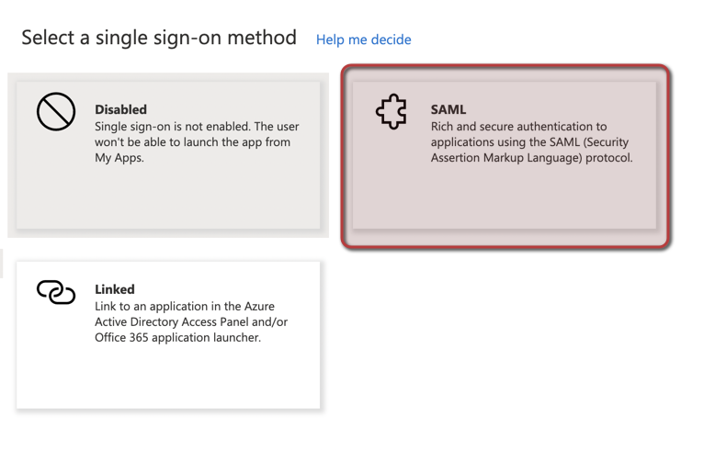
Task: Select the Disabled card title
Action: (120, 109)
